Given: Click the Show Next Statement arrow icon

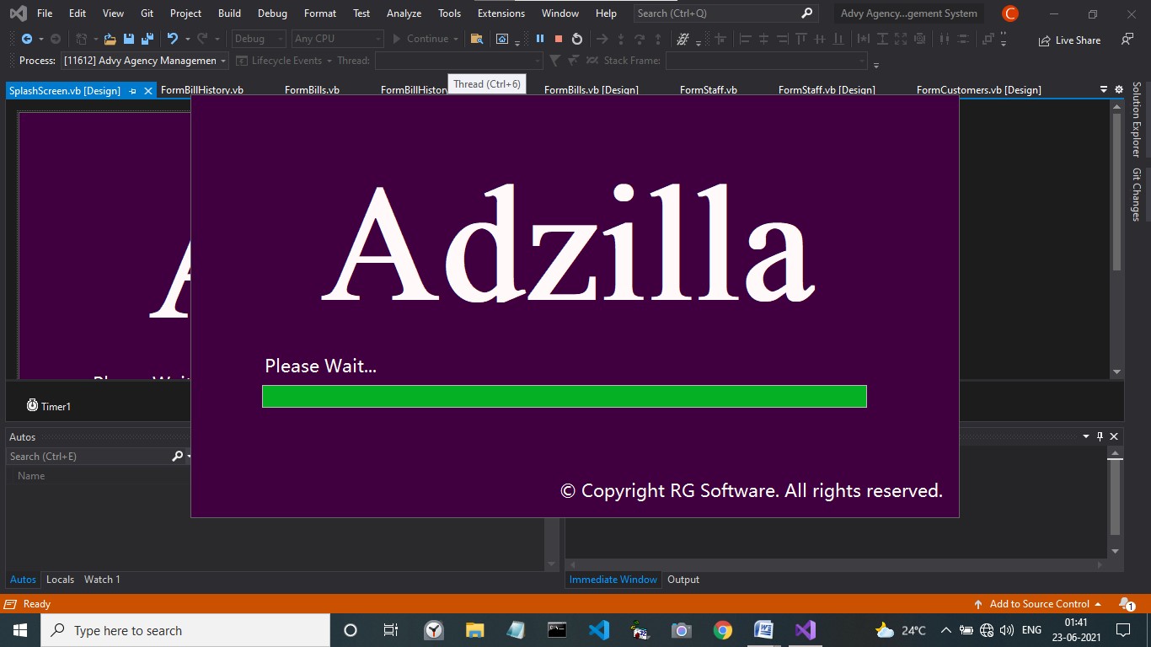Looking at the screenshot, I should coord(602,39).
